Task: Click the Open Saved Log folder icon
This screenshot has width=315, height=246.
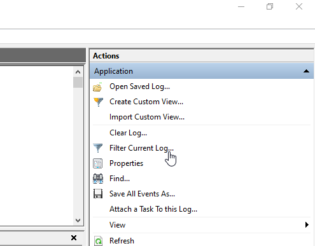Action: coord(97,87)
